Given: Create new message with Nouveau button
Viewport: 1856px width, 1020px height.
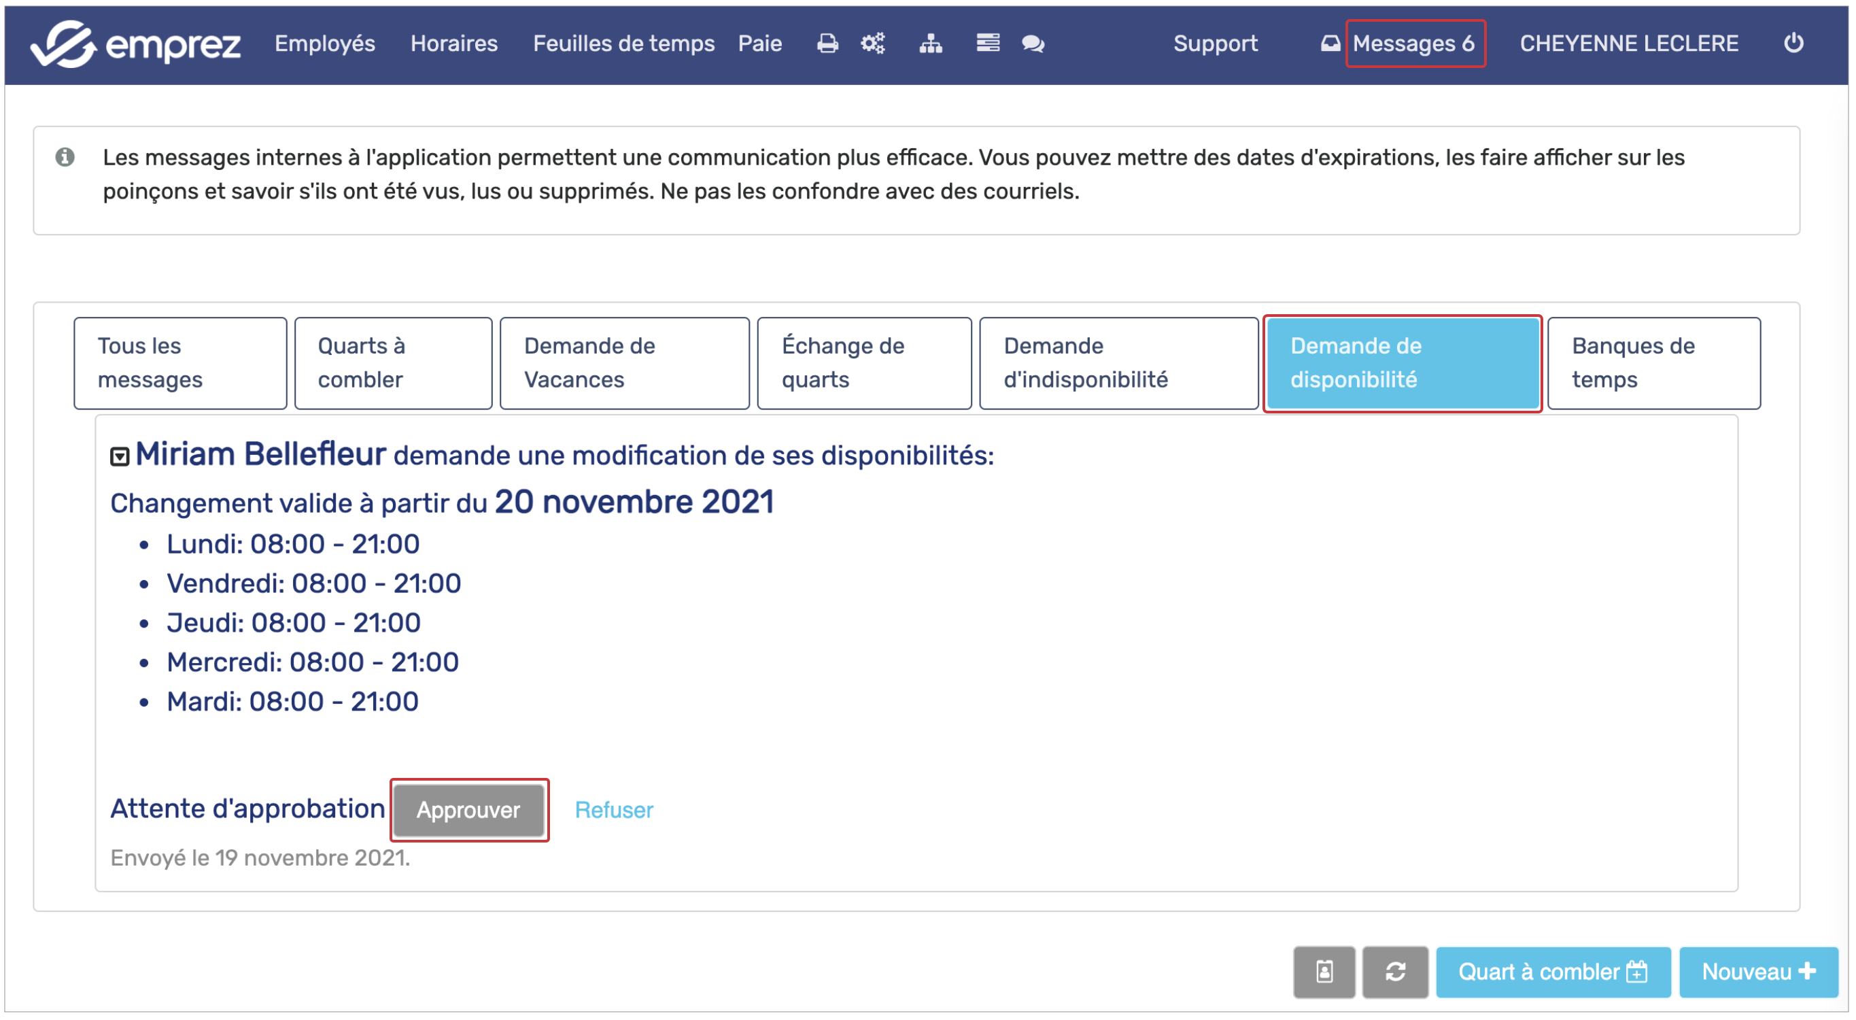Looking at the screenshot, I should (x=1757, y=972).
